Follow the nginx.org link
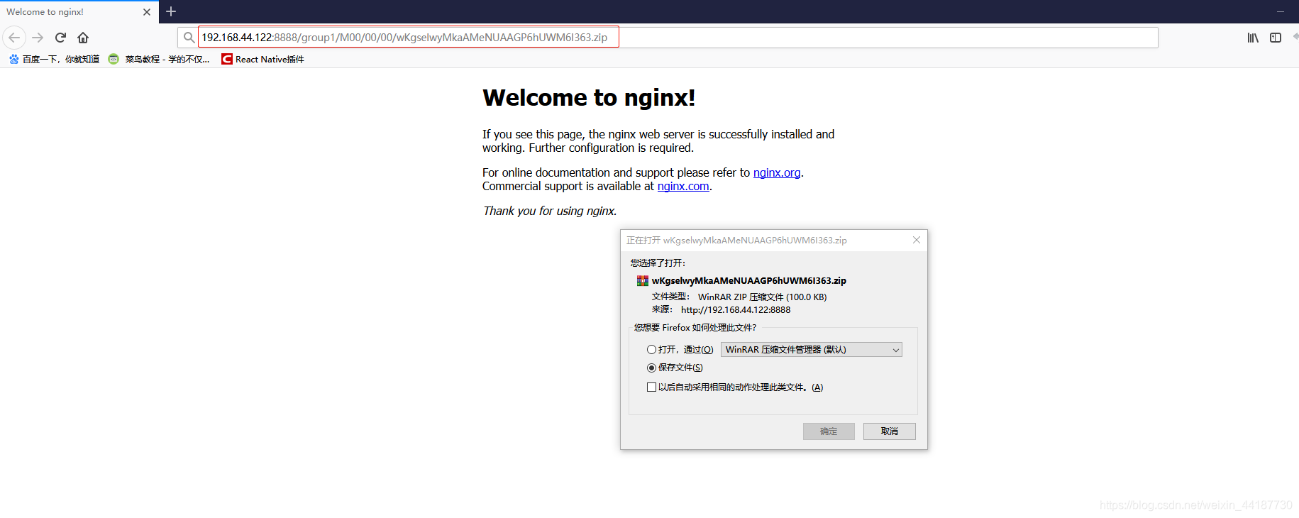 pyautogui.click(x=777, y=172)
